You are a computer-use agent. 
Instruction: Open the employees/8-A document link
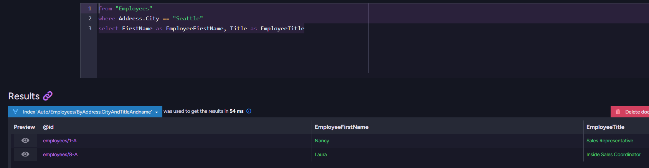click(60, 155)
